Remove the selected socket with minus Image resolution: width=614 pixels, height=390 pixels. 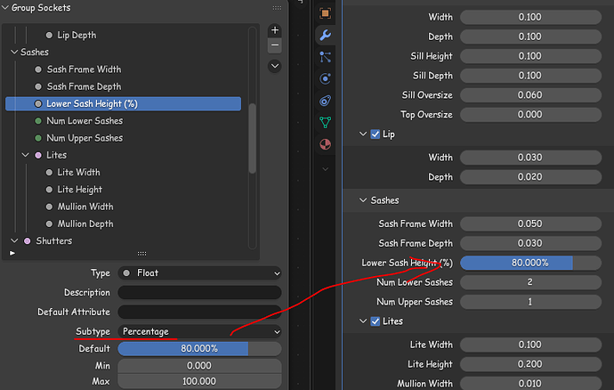[x=275, y=45]
